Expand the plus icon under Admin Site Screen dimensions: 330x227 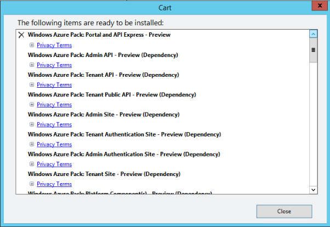[x=32, y=124]
